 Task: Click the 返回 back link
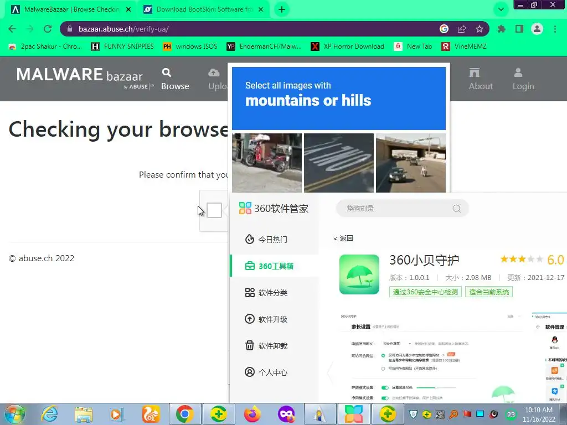tap(343, 238)
